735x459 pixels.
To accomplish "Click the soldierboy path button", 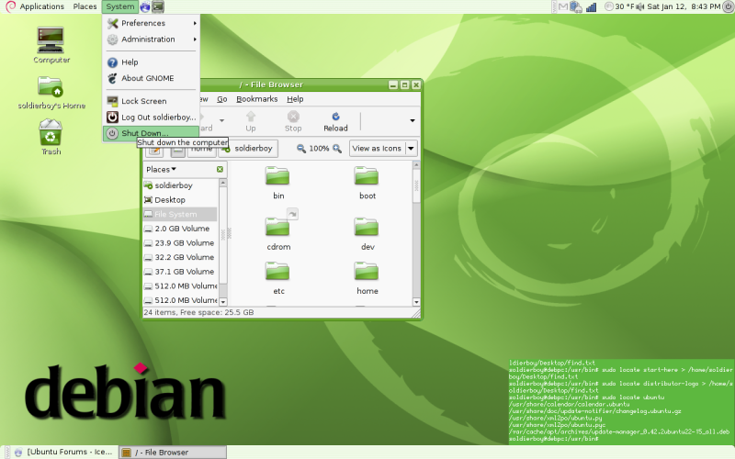I will [x=248, y=149].
